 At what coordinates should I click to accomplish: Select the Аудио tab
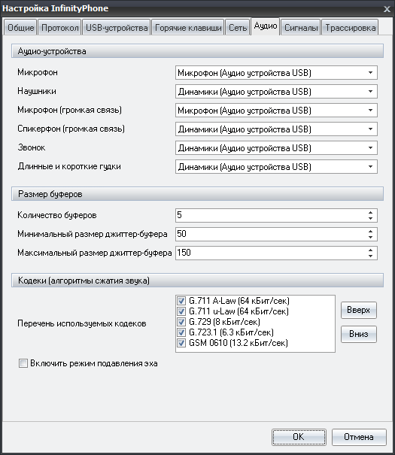pos(266,26)
